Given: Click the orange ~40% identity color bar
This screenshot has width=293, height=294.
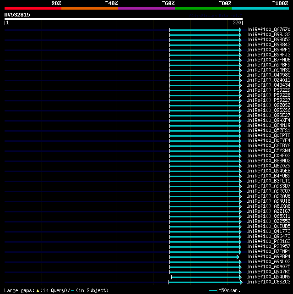Looking at the screenshot, I should tap(90, 8).
